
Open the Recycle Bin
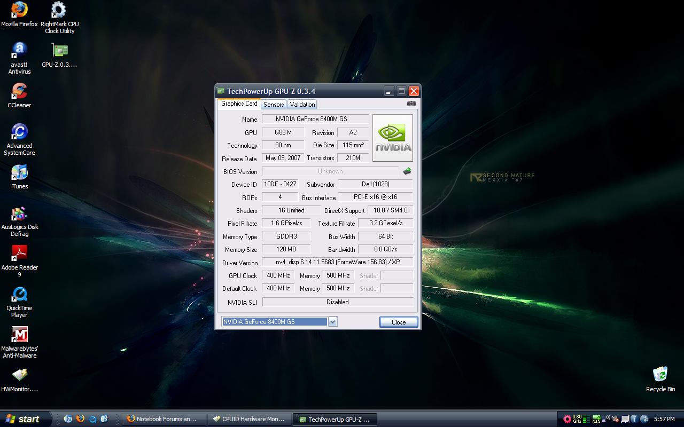660,379
